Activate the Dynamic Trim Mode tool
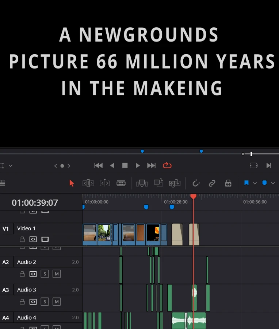Image resolution: width=279 pixels, height=329 pixels. (x=105, y=183)
